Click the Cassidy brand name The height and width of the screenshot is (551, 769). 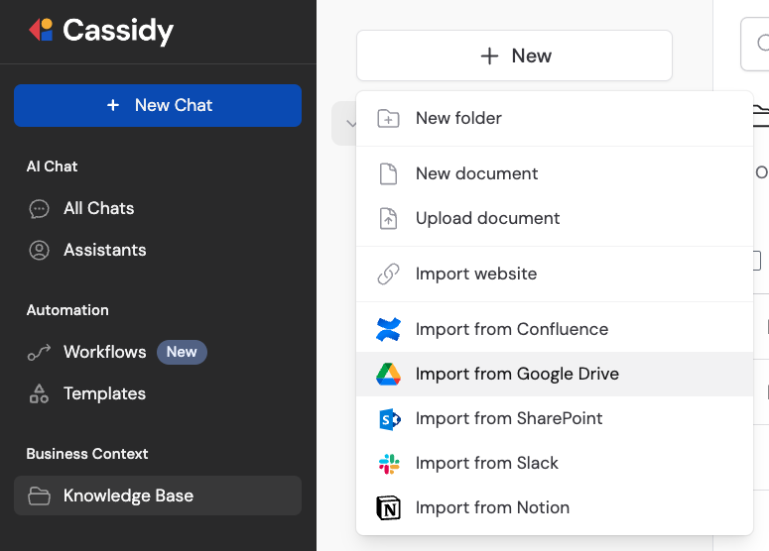click(x=118, y=31)
